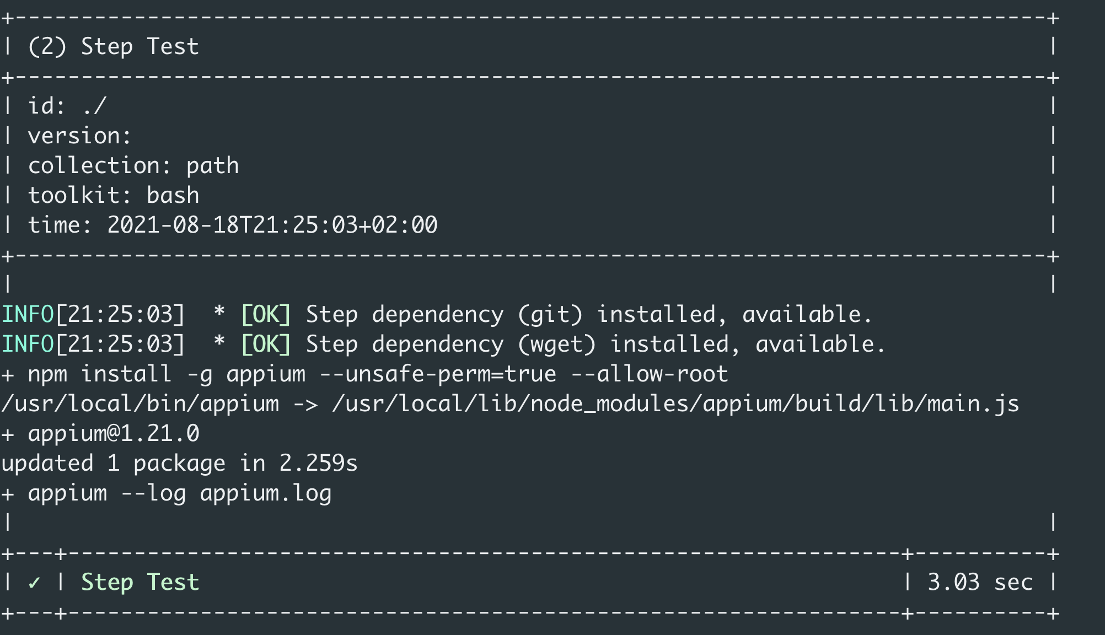Click the main.js file path
The height and width of the screenshot is (635, 1105).
pos(675,403)
